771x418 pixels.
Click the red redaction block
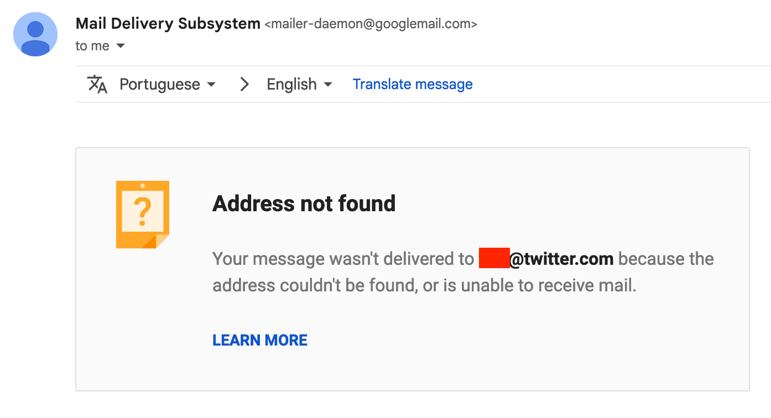[x=494, y=259]
